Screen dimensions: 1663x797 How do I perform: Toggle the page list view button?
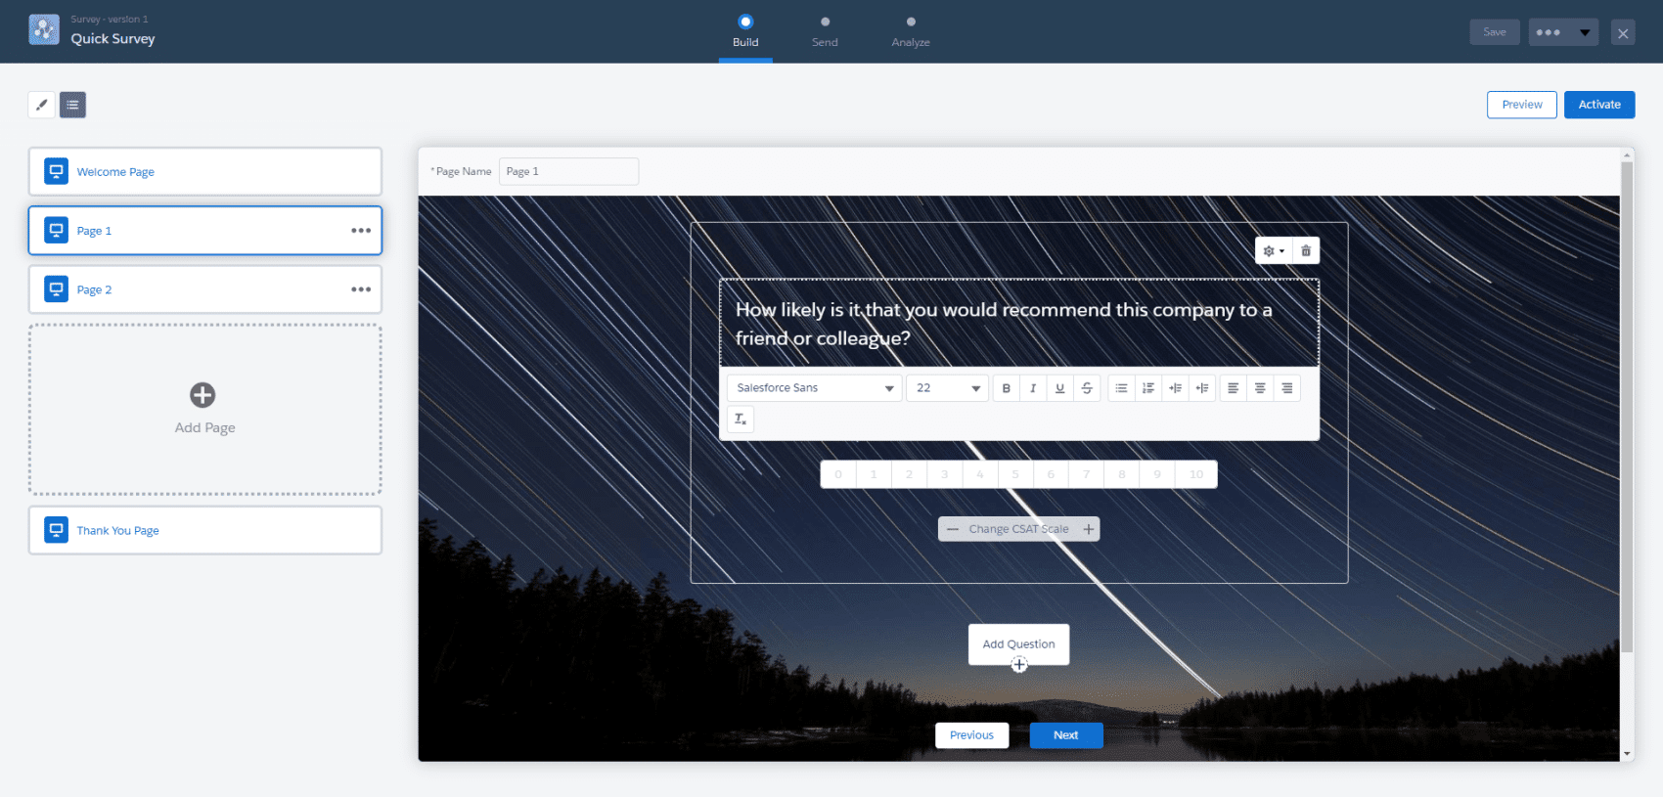point(73,105)
